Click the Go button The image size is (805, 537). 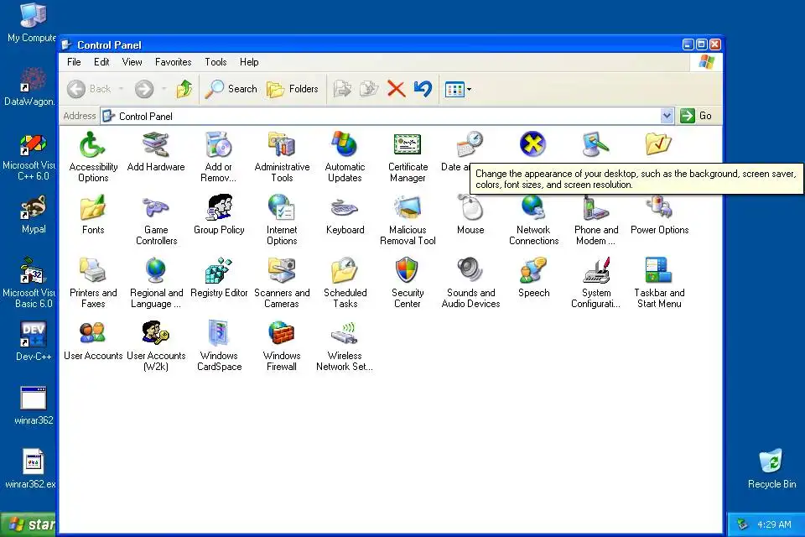[x=696, y=116]
